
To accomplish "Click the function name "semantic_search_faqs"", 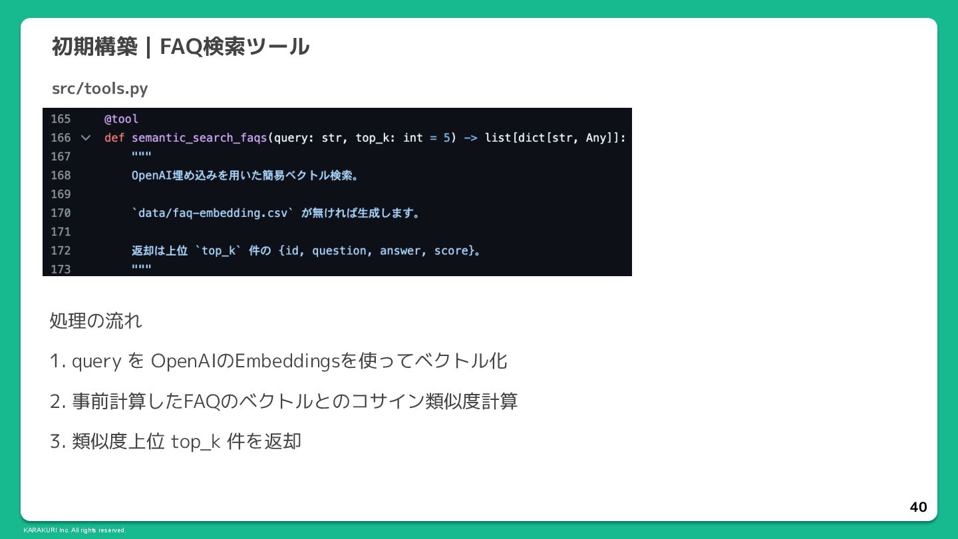I will [x=199, y=138].
